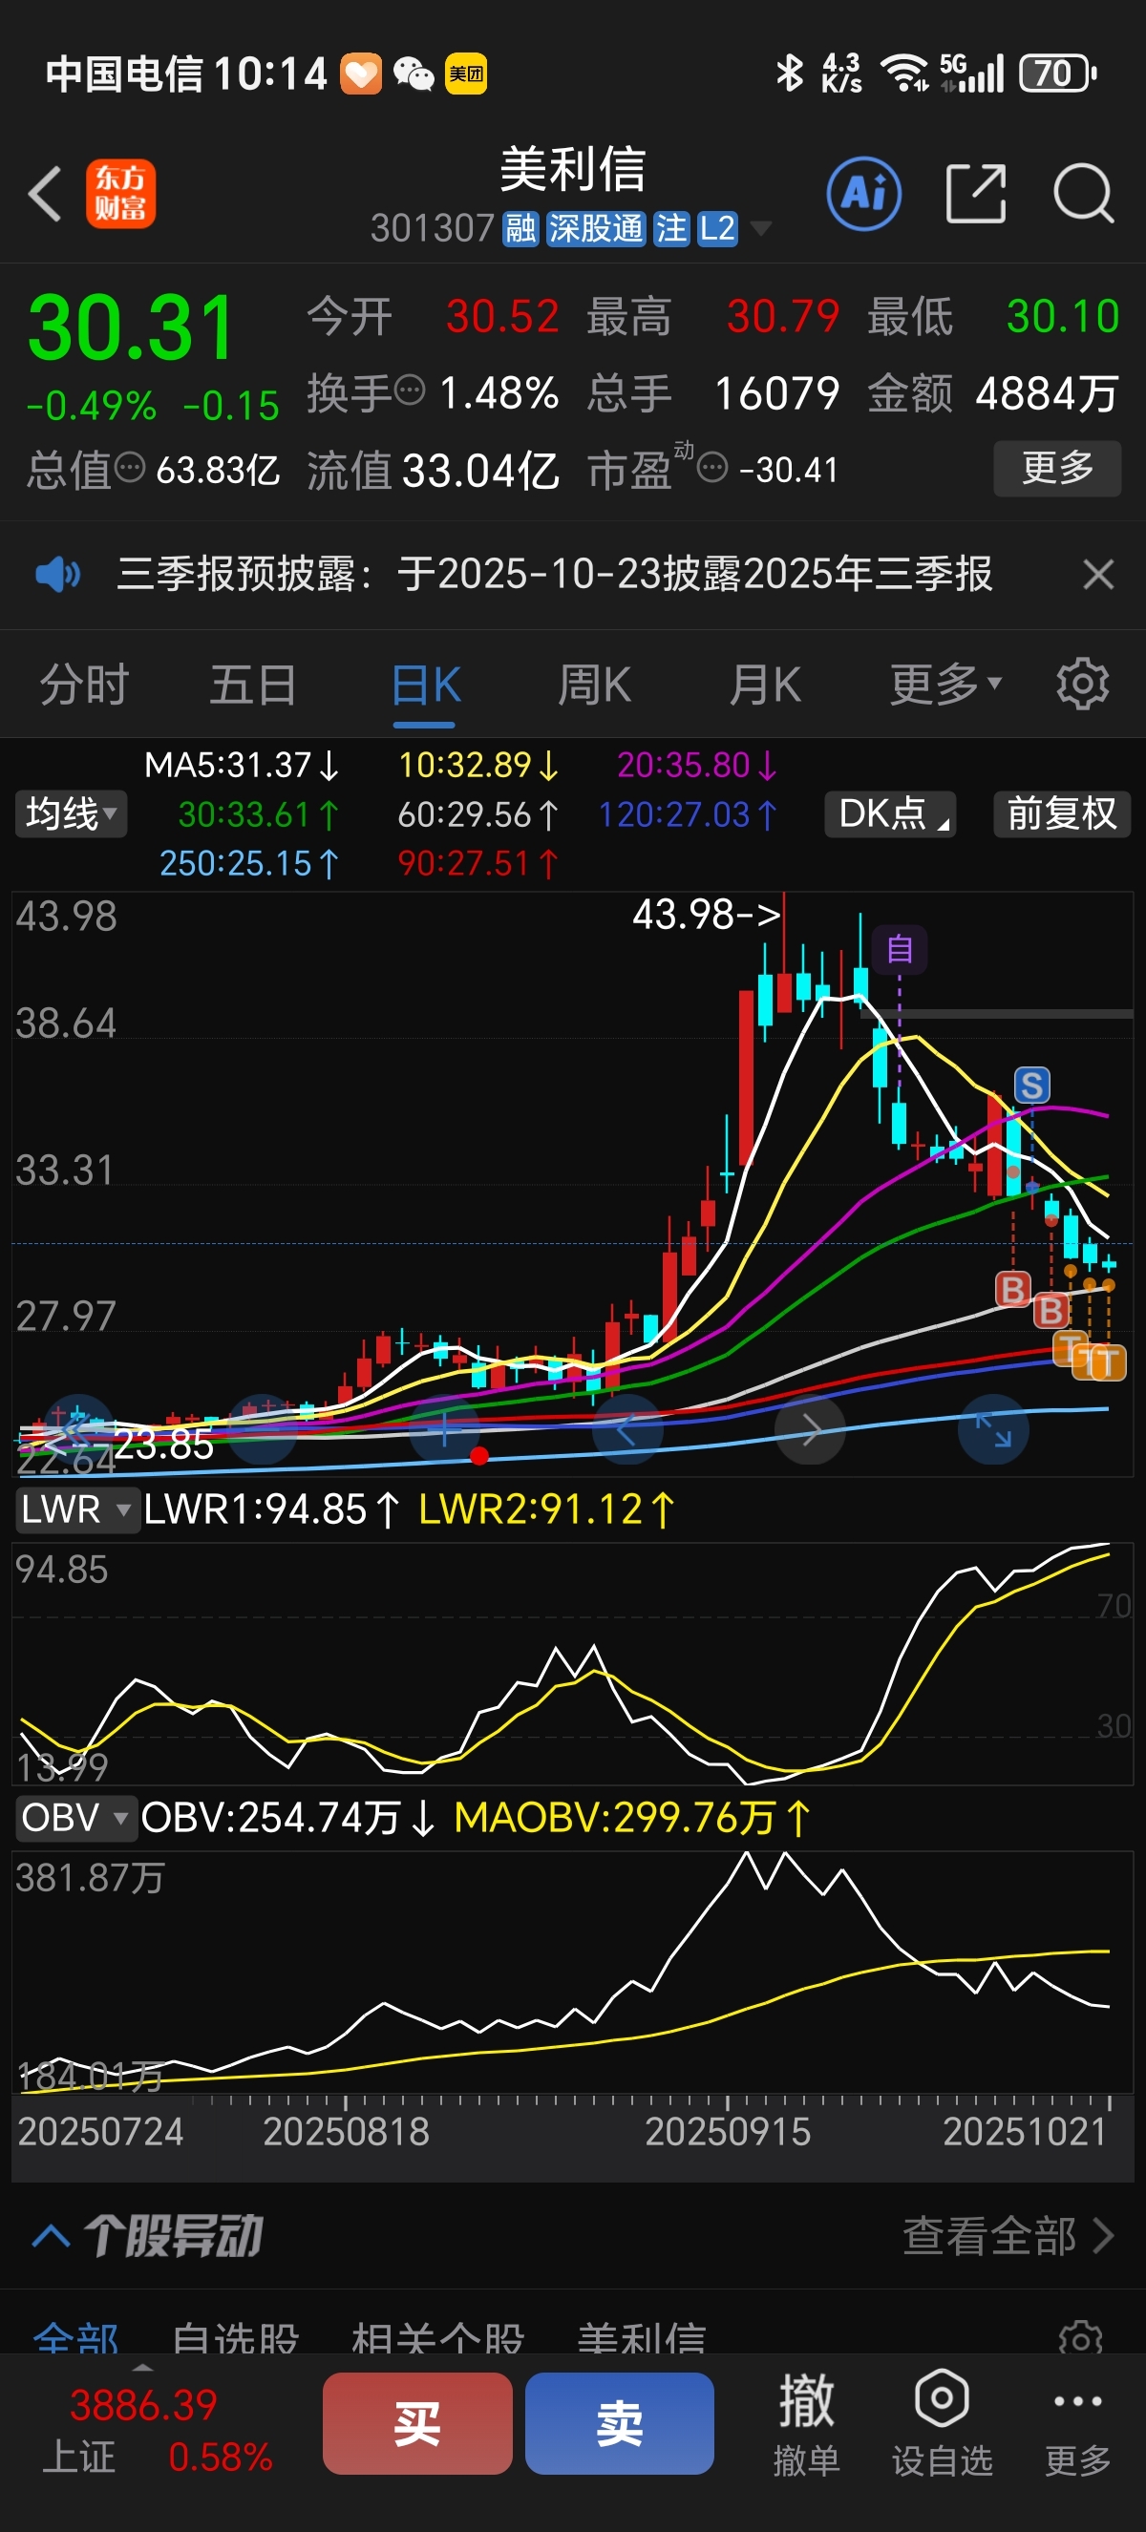This screenshot has height=2532, width=1146.
Task: Switch to 月K tab
Action: [x=765, y=685]
